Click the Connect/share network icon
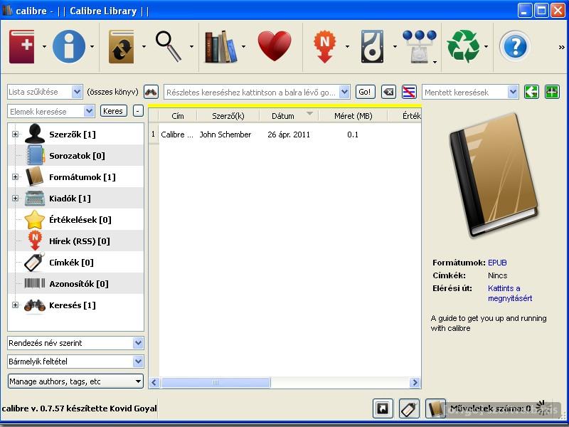The height and width of the screenshot is (427, 569). click(x=420, y=46)
